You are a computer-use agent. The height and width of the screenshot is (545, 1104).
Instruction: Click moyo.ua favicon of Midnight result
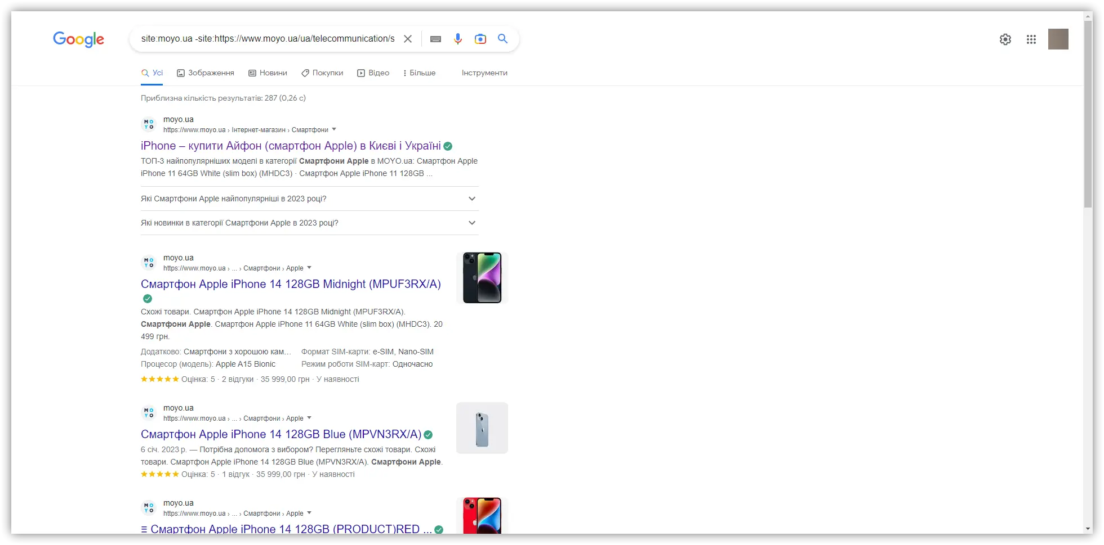click(x=149, y=263)
